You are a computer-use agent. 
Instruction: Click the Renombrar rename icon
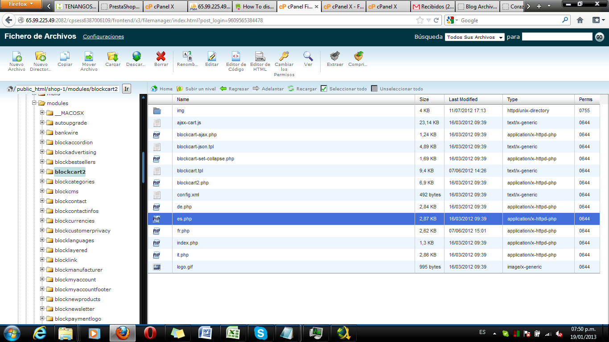(x=188, y=57)
